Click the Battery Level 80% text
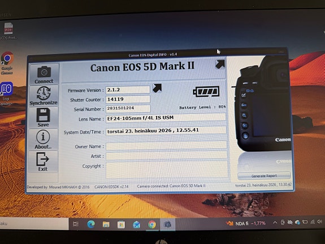Image resolution: width=325 pixels, height=244 pixels. tap(202, 108)
